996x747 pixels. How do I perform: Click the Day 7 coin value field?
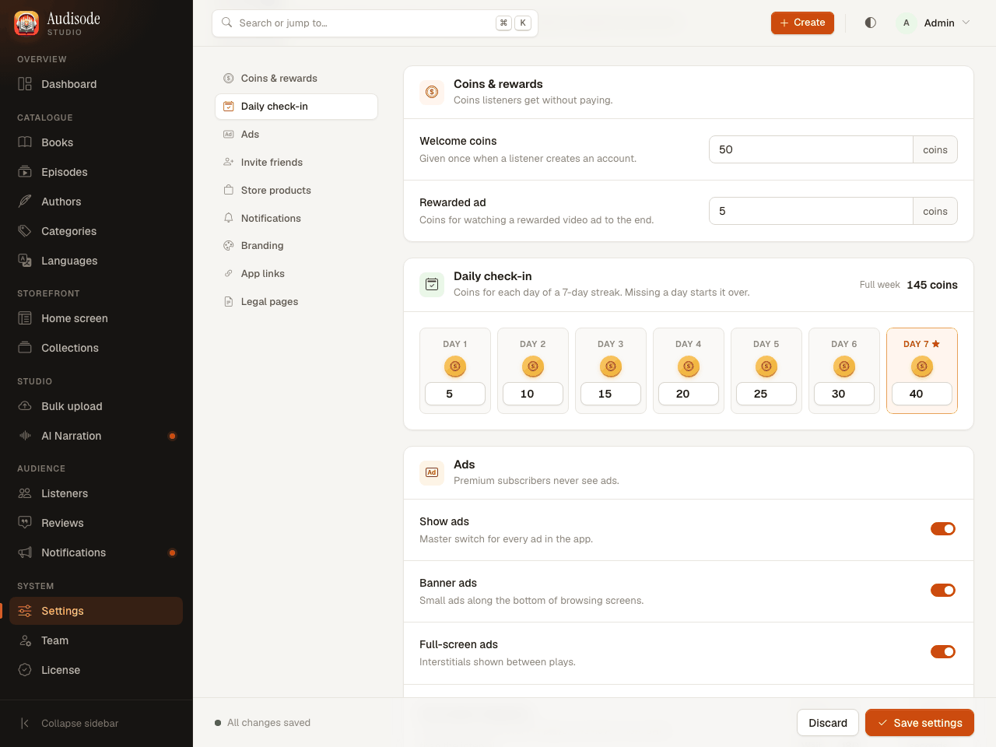pos(922,394)
